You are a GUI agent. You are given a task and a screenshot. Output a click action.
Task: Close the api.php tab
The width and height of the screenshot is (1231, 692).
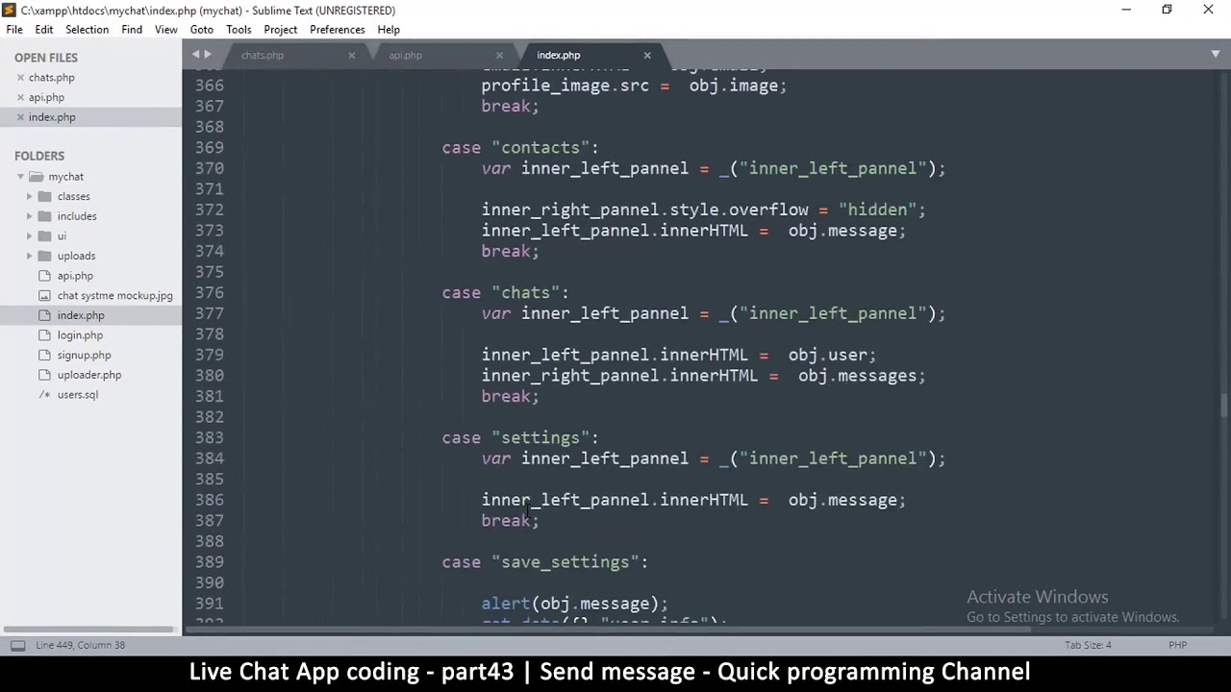click(500, 56)
